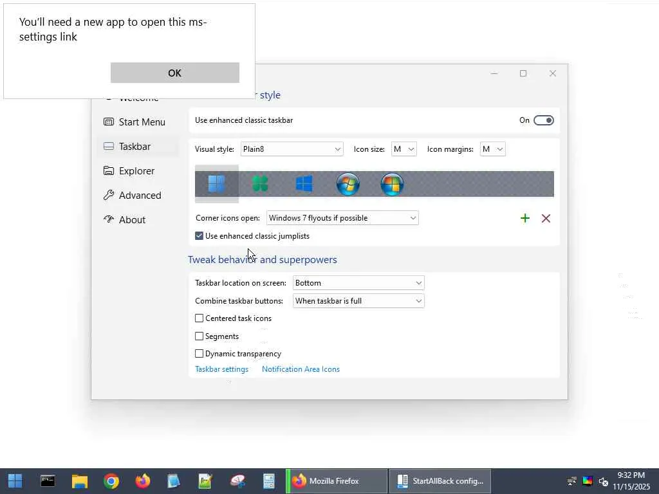Go to the Start Menu section
This screenshot has width=659, height=494.
pos(138,122)
